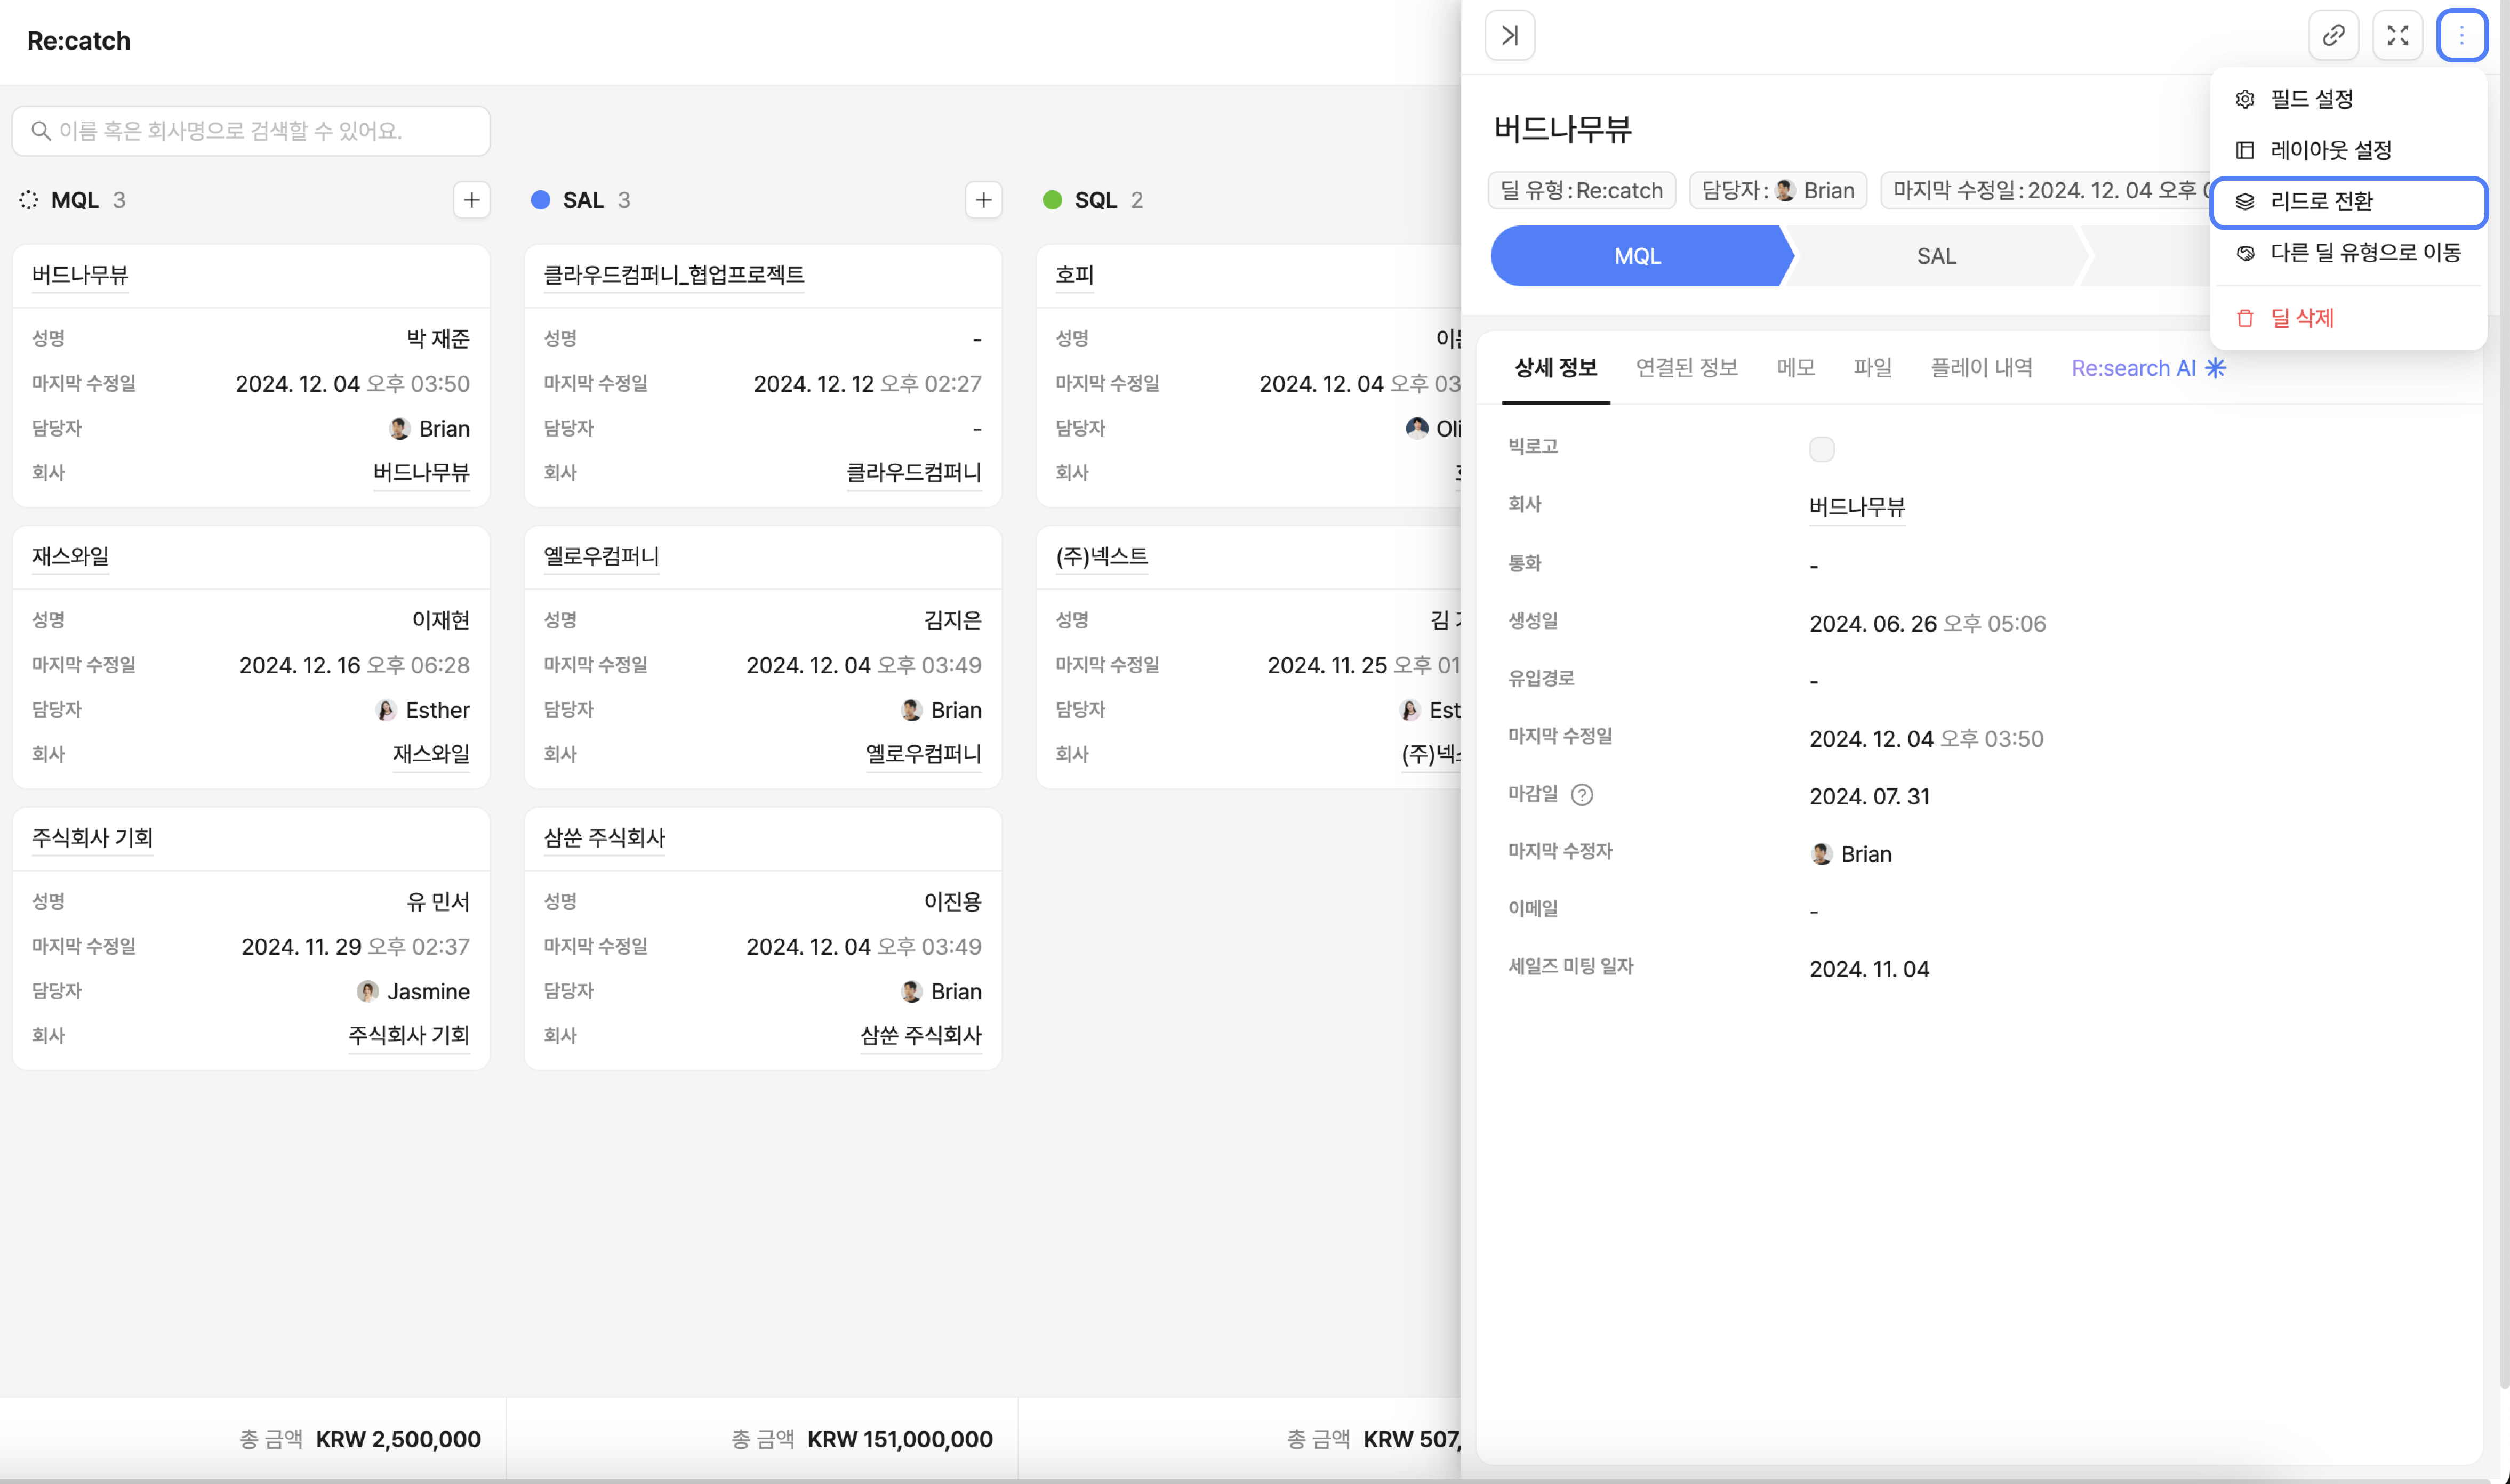Copy deal link with chain icon
This screenshot has height=1484, width=2510.
(2333, 36)
